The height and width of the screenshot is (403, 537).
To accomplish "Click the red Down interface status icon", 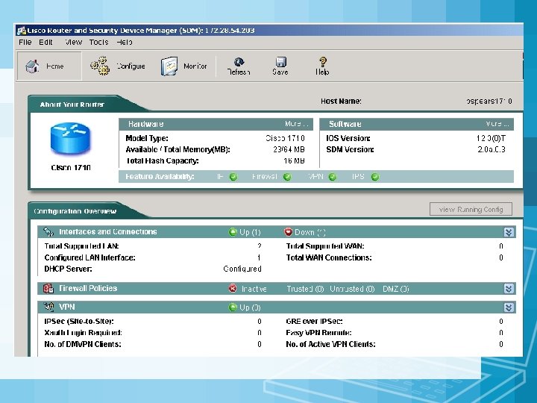I will click(x=288, y=232).
